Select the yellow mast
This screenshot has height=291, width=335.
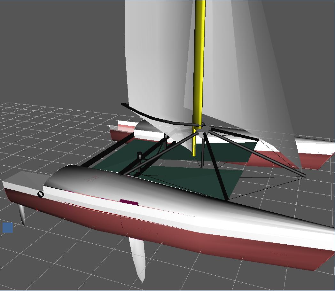200,64
